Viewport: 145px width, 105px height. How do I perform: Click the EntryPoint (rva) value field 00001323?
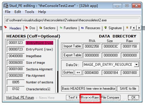pos(16,43)
